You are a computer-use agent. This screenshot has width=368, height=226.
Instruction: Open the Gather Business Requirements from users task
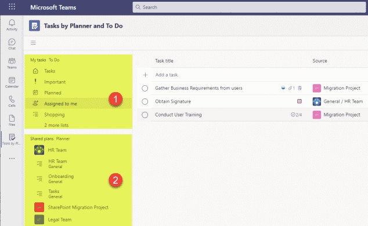(199, 88)
